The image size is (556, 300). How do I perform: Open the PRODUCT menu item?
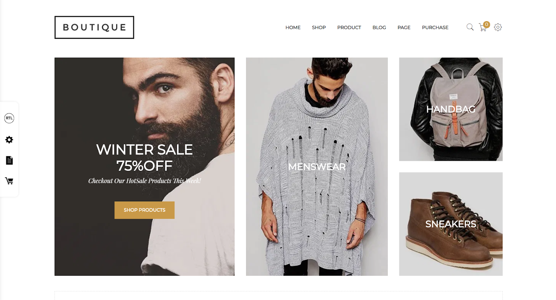349,27
